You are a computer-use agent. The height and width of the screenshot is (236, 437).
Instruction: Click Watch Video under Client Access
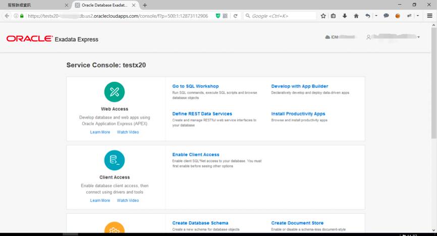(x=128, y=200)
